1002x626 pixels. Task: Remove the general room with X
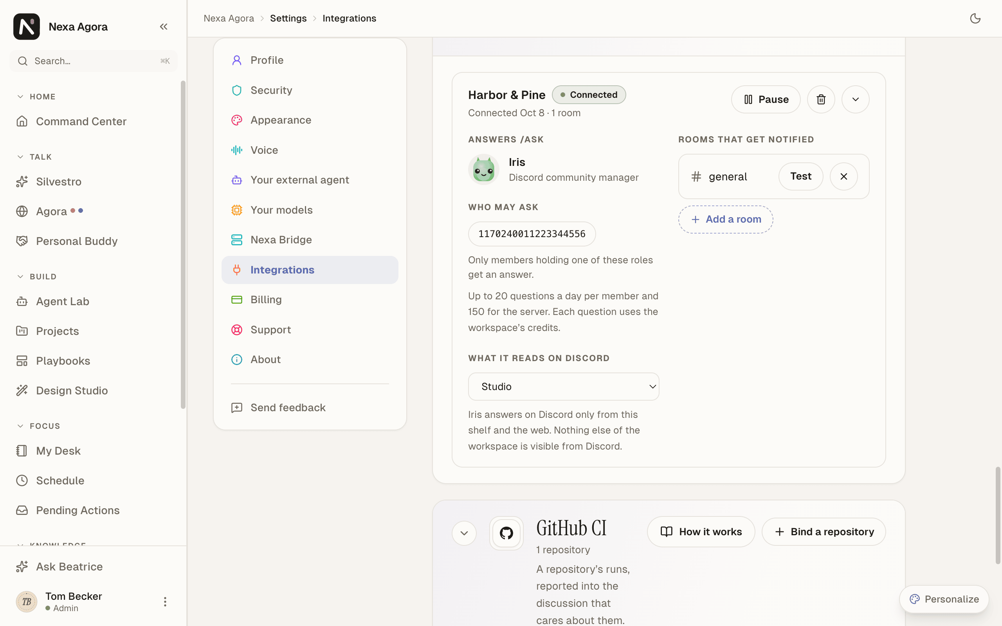click(x=843, y=176)
